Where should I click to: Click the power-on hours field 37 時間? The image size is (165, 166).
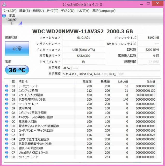click(149, 62)
